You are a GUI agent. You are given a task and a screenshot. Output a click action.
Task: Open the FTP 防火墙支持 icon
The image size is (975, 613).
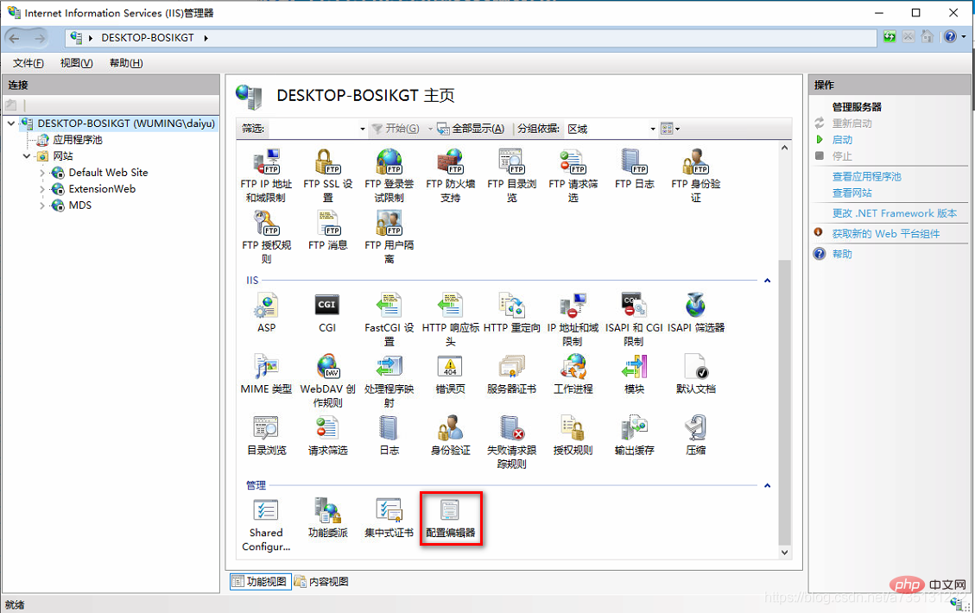(x=450, y=176)
